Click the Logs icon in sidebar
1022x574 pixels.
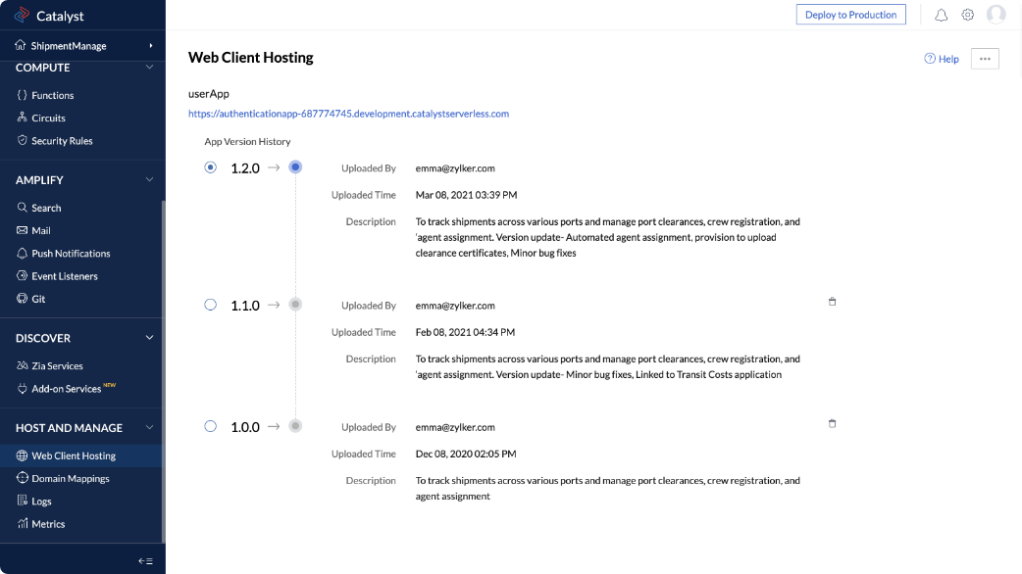[23, 501]
